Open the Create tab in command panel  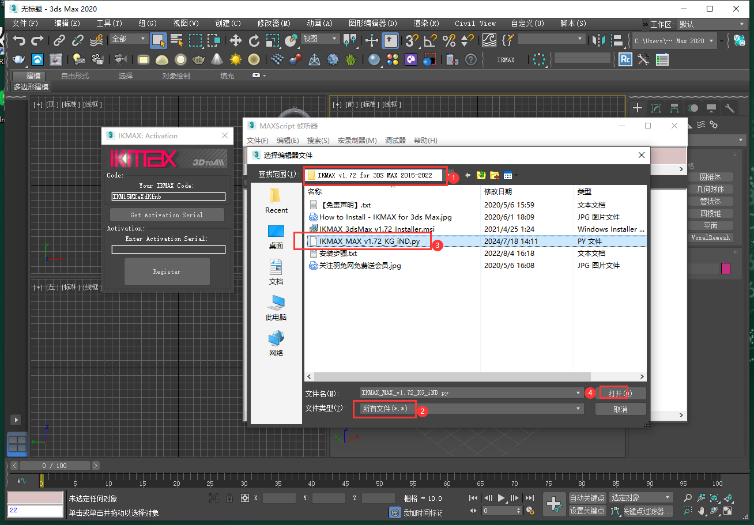pos(638,108)
